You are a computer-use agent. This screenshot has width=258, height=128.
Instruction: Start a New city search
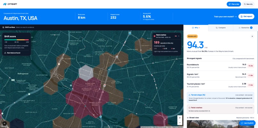coord(248,4)
